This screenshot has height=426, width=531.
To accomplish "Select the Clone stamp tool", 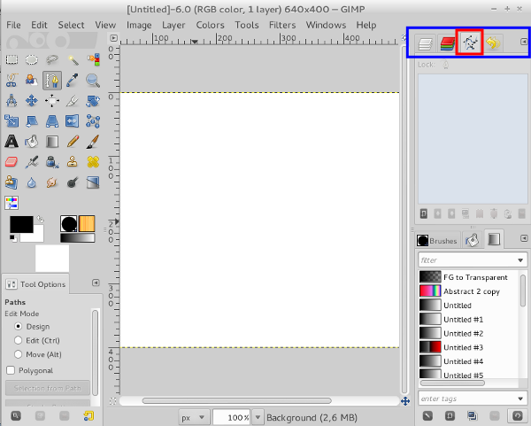I will pos(73,162).
